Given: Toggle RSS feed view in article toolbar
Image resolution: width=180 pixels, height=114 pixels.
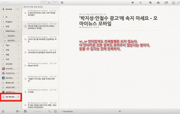Looking at the screenshot, I should 173,2.
